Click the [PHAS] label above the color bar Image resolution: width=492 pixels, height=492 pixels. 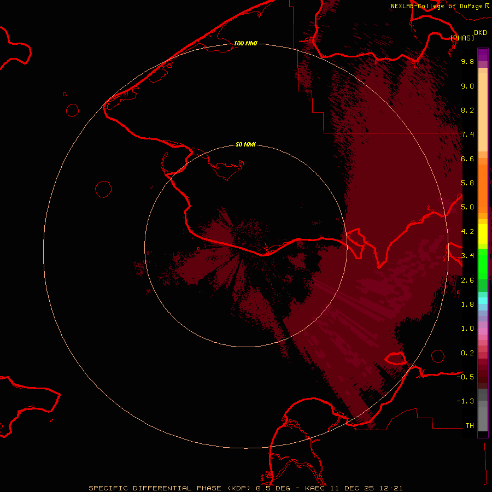point(462,38)
